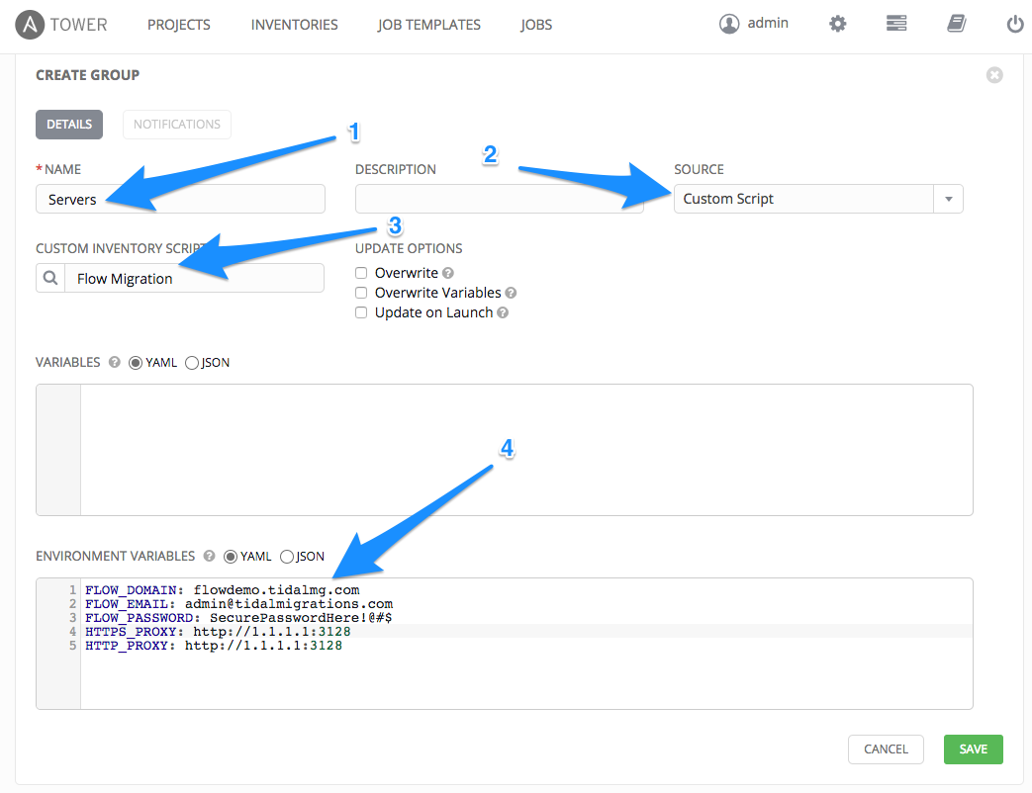Viewport: 1032px width, 793px height.
Task: Click the admin user icon
Action: pos(729,24)
